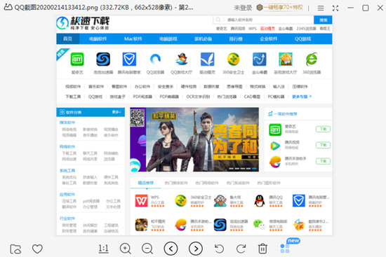Click the gold VIP hexagon badge icon
The image size is (386, 257).
point(260,8)
